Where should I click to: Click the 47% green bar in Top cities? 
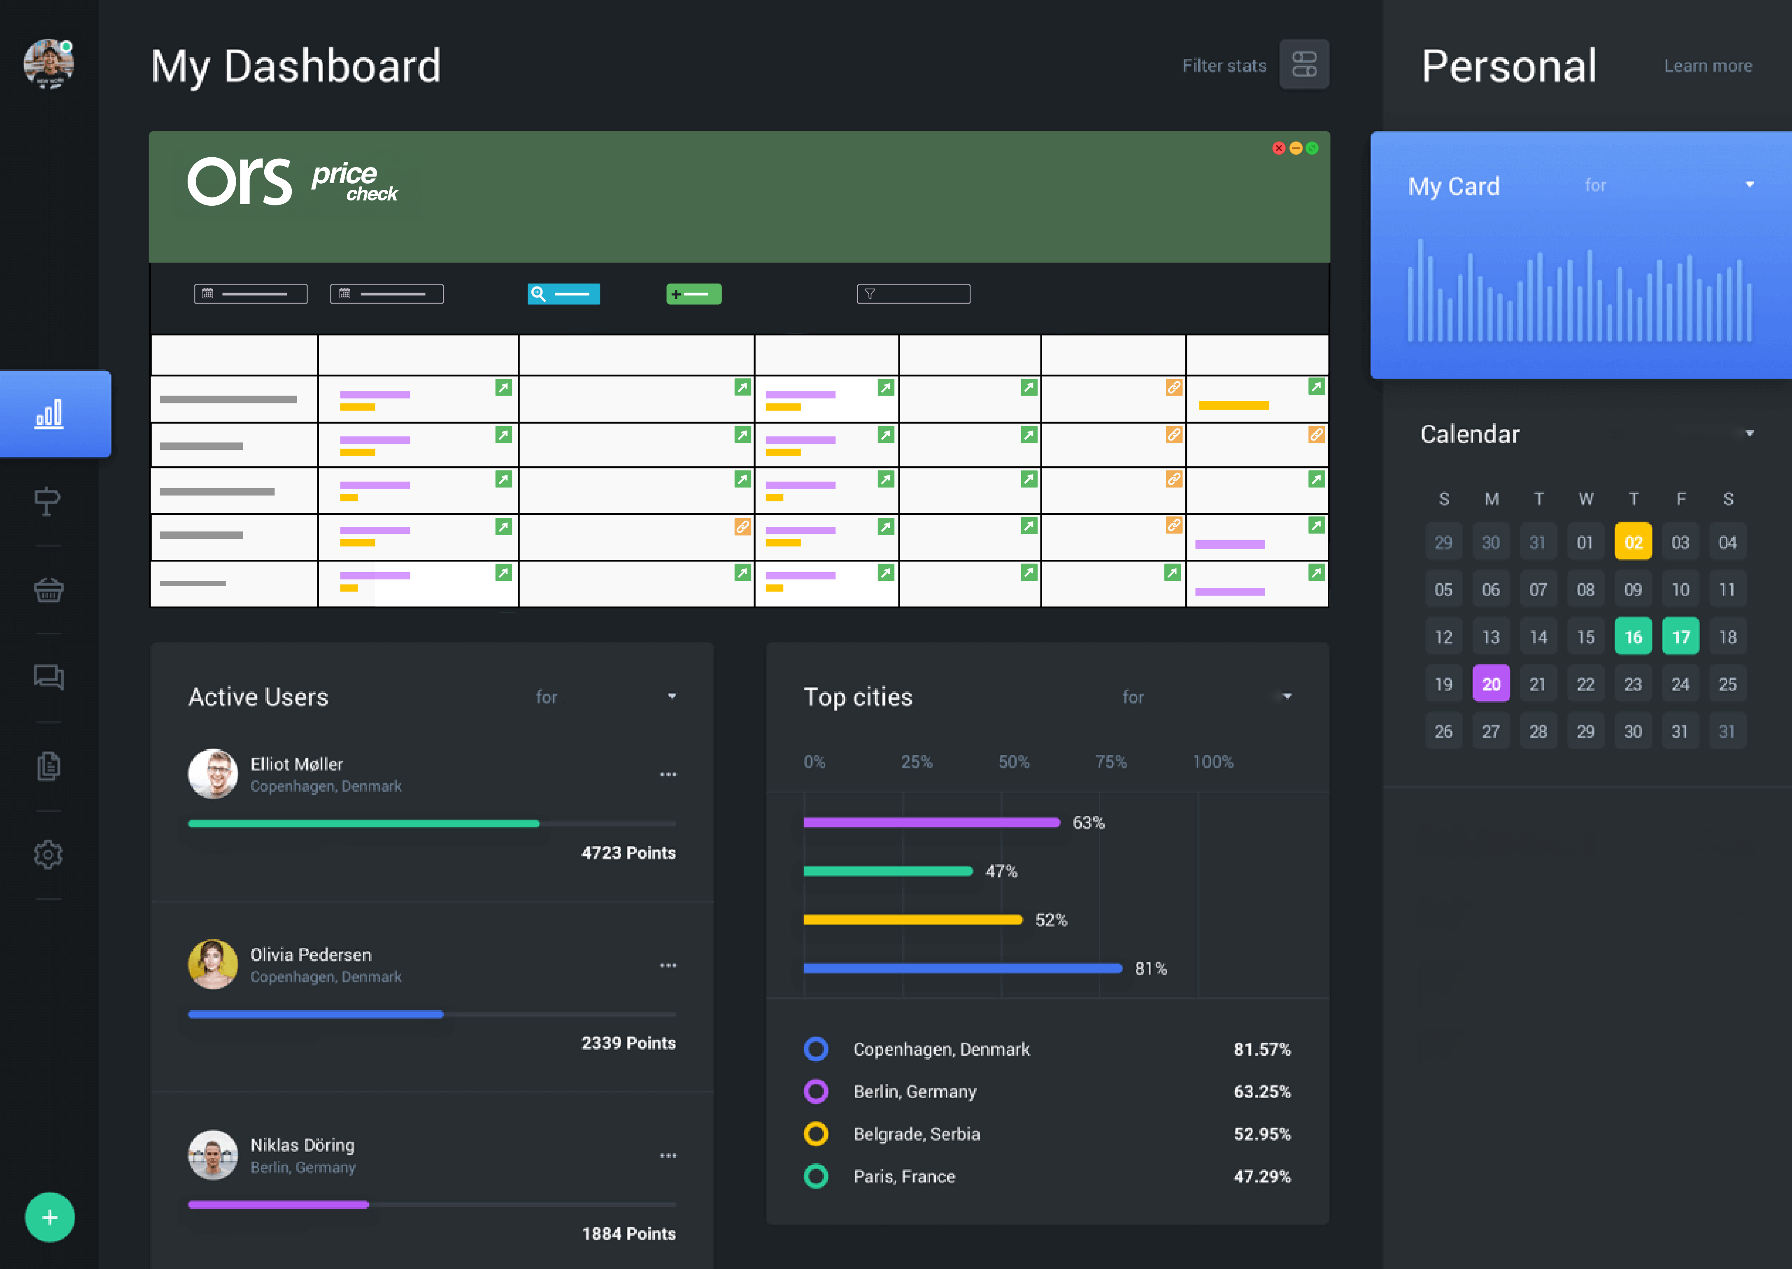coord(887,871)
